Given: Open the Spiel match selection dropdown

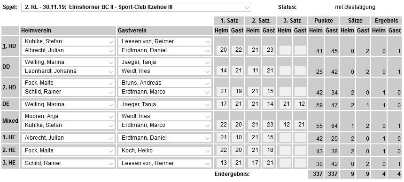Looking at the screenshot, I should 136,7.
